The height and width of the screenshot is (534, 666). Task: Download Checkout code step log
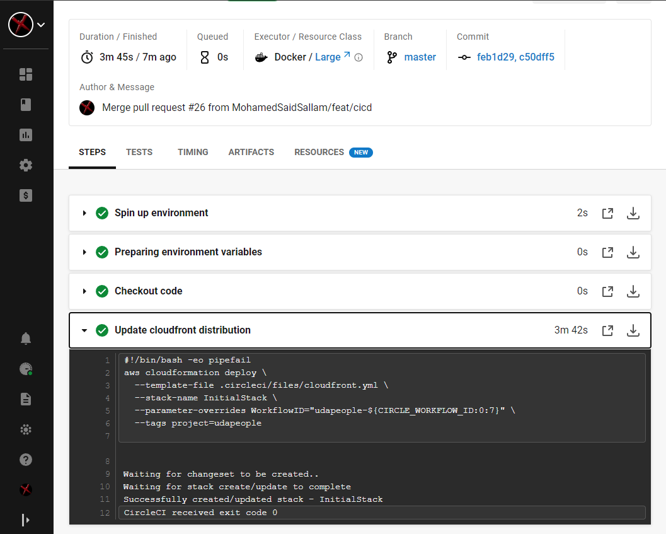tap(633, 291)
